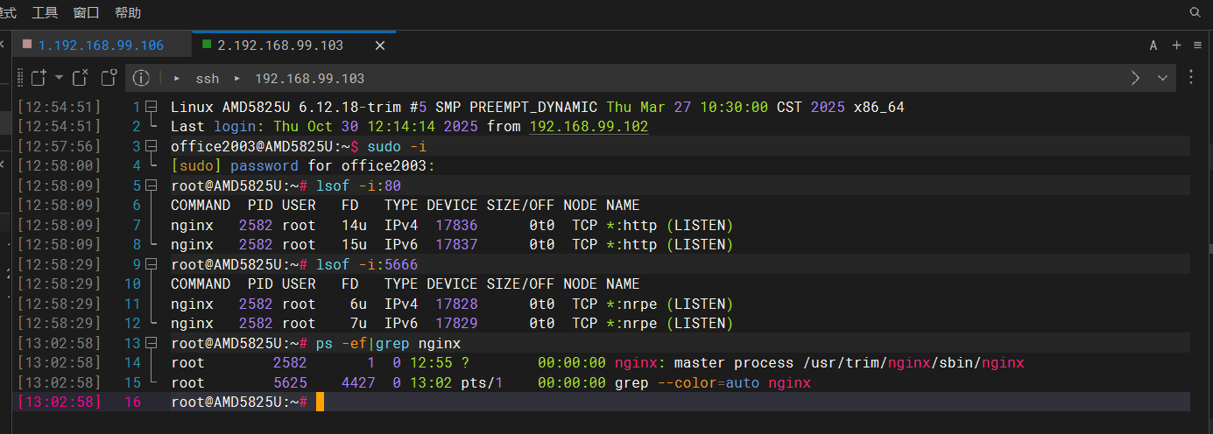Open the 帮助 menu
The width and height of the screenshot is (1213, 434).
tap(128, 12)
